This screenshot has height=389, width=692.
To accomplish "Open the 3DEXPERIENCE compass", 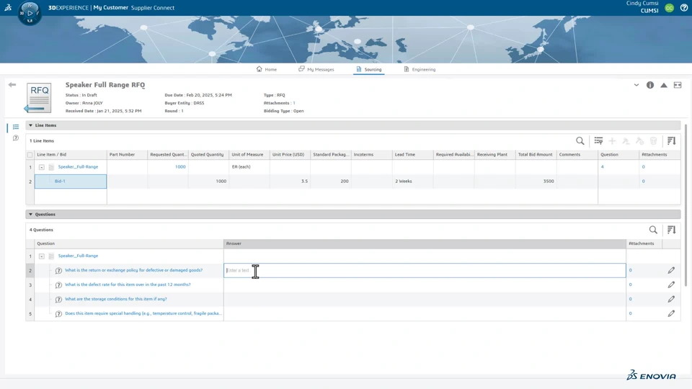I will click(x=30, y=13).
